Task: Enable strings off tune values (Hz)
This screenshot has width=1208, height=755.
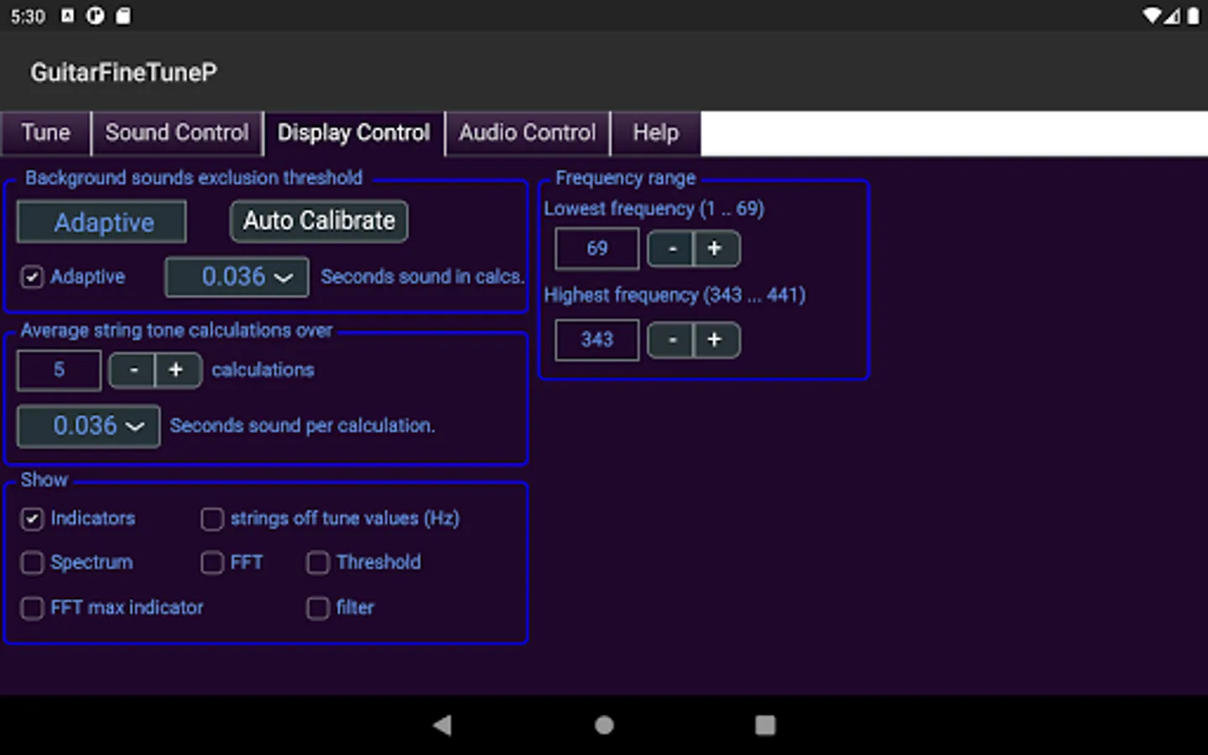Action: pyautogui.click(x=212, y=519)
